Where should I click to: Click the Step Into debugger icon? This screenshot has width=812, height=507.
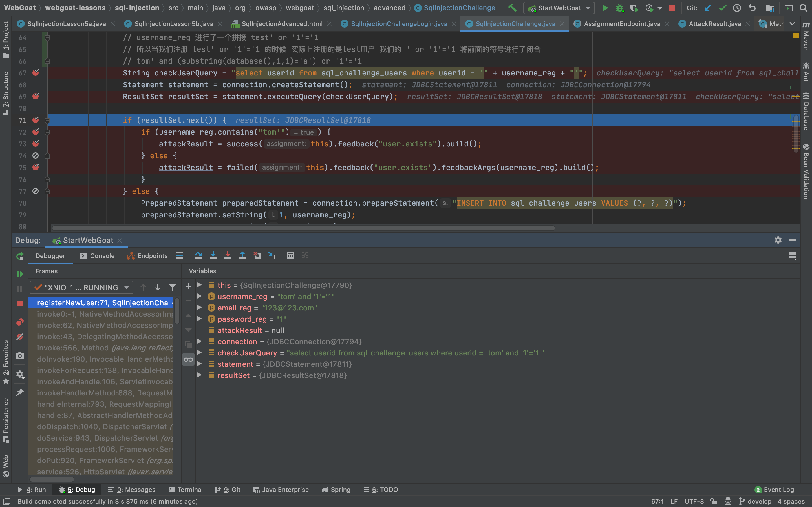pyautogui.click(x=213, y=255)
